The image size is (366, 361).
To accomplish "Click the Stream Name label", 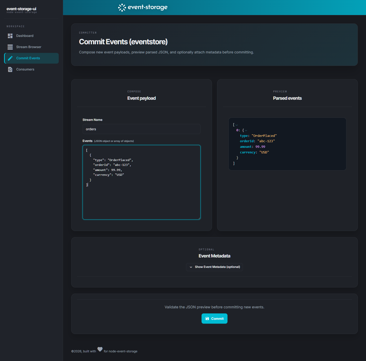I will click(93, 120).
